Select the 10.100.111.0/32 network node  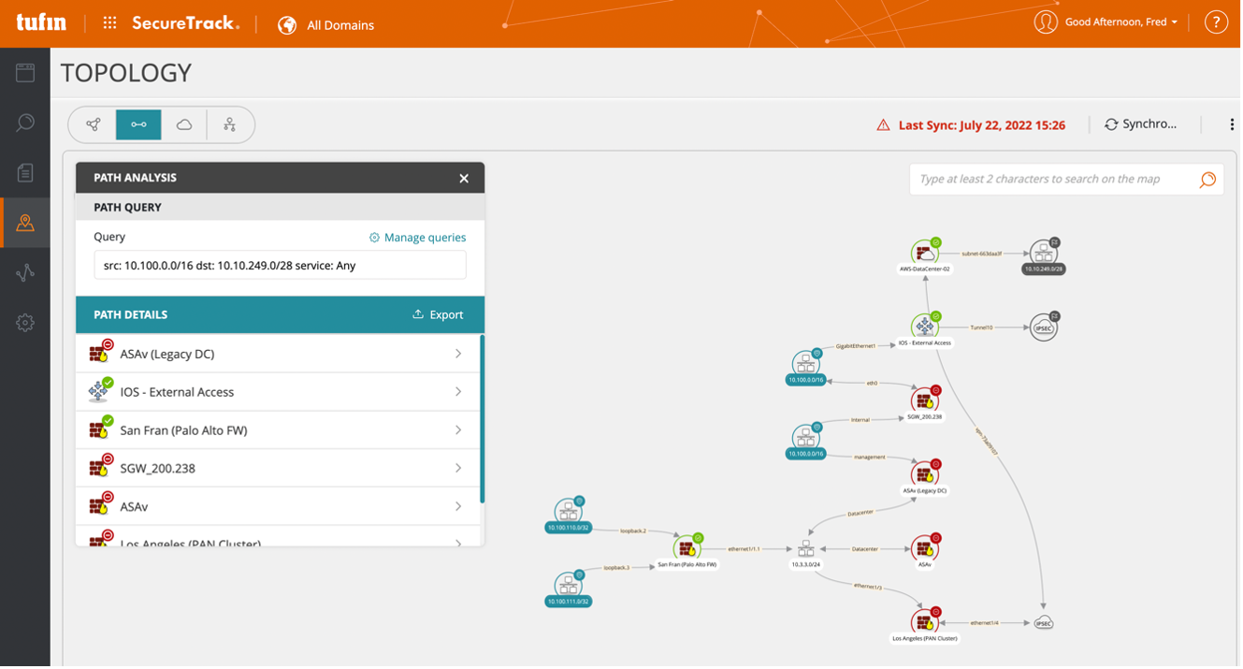569,585
